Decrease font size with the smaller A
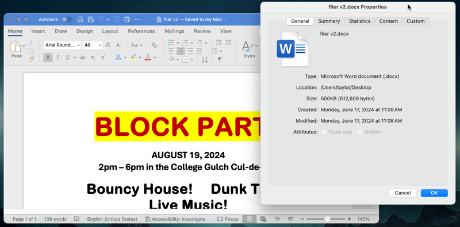Viewport: 460px width, 227px height. tap(118, 45)
